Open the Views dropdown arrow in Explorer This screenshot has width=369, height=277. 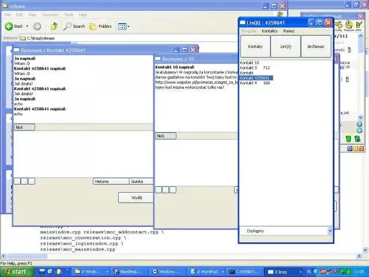point(129,27)
